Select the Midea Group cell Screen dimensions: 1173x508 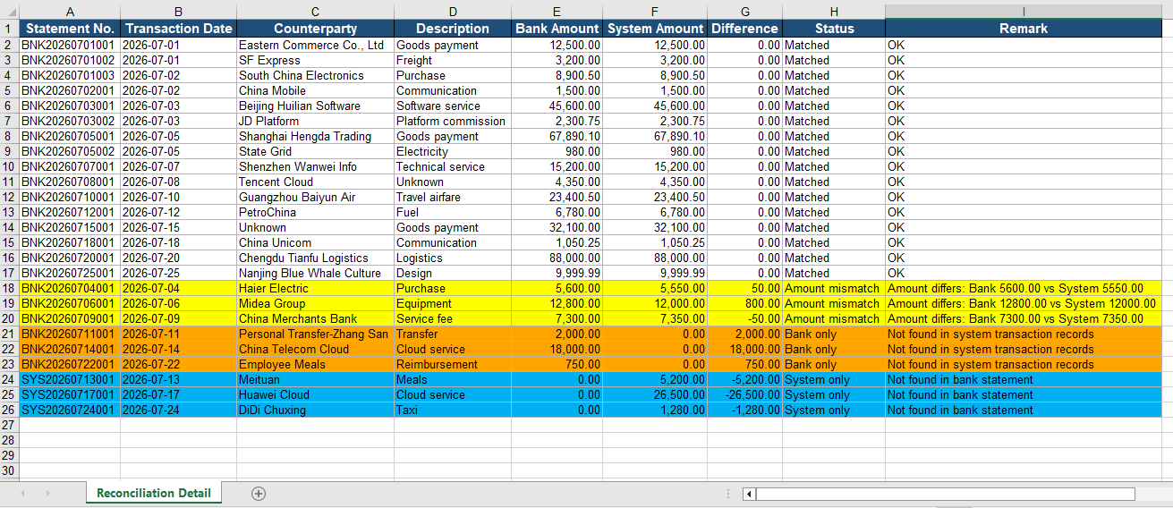point(315,303)
